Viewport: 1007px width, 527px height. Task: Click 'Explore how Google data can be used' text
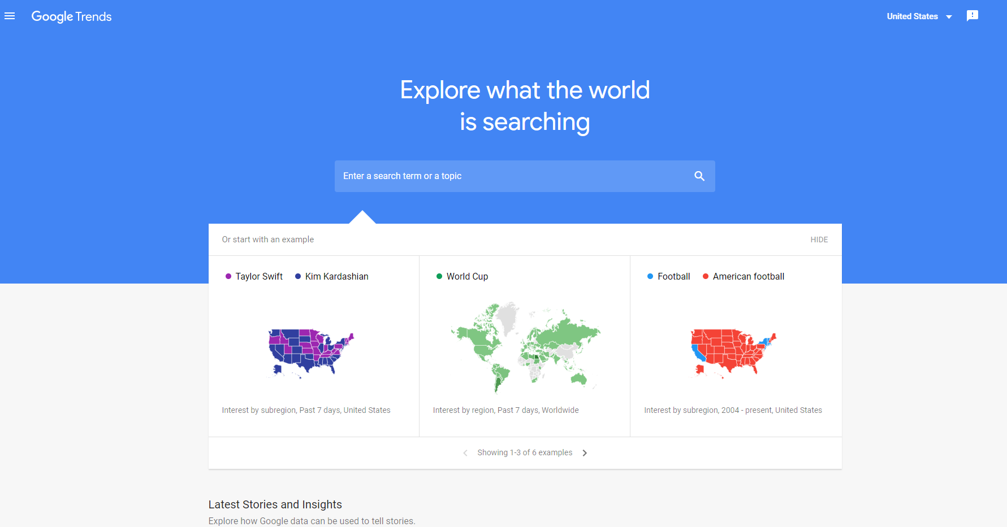(312, 521)
